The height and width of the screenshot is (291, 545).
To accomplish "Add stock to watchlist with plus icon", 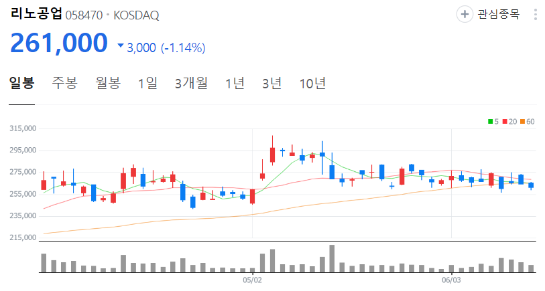I will tap(465, 14).
